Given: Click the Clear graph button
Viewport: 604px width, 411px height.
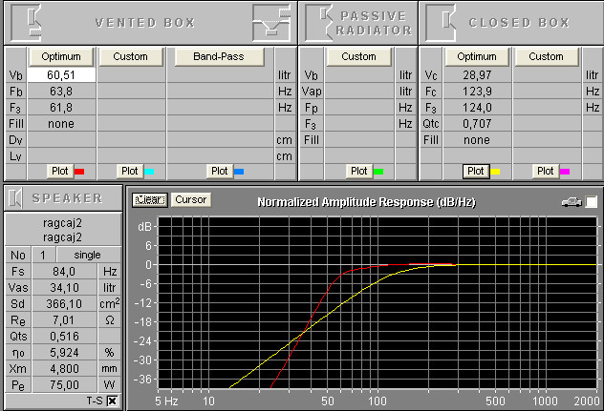Looking at the screenshot, I should coord(150,199).
